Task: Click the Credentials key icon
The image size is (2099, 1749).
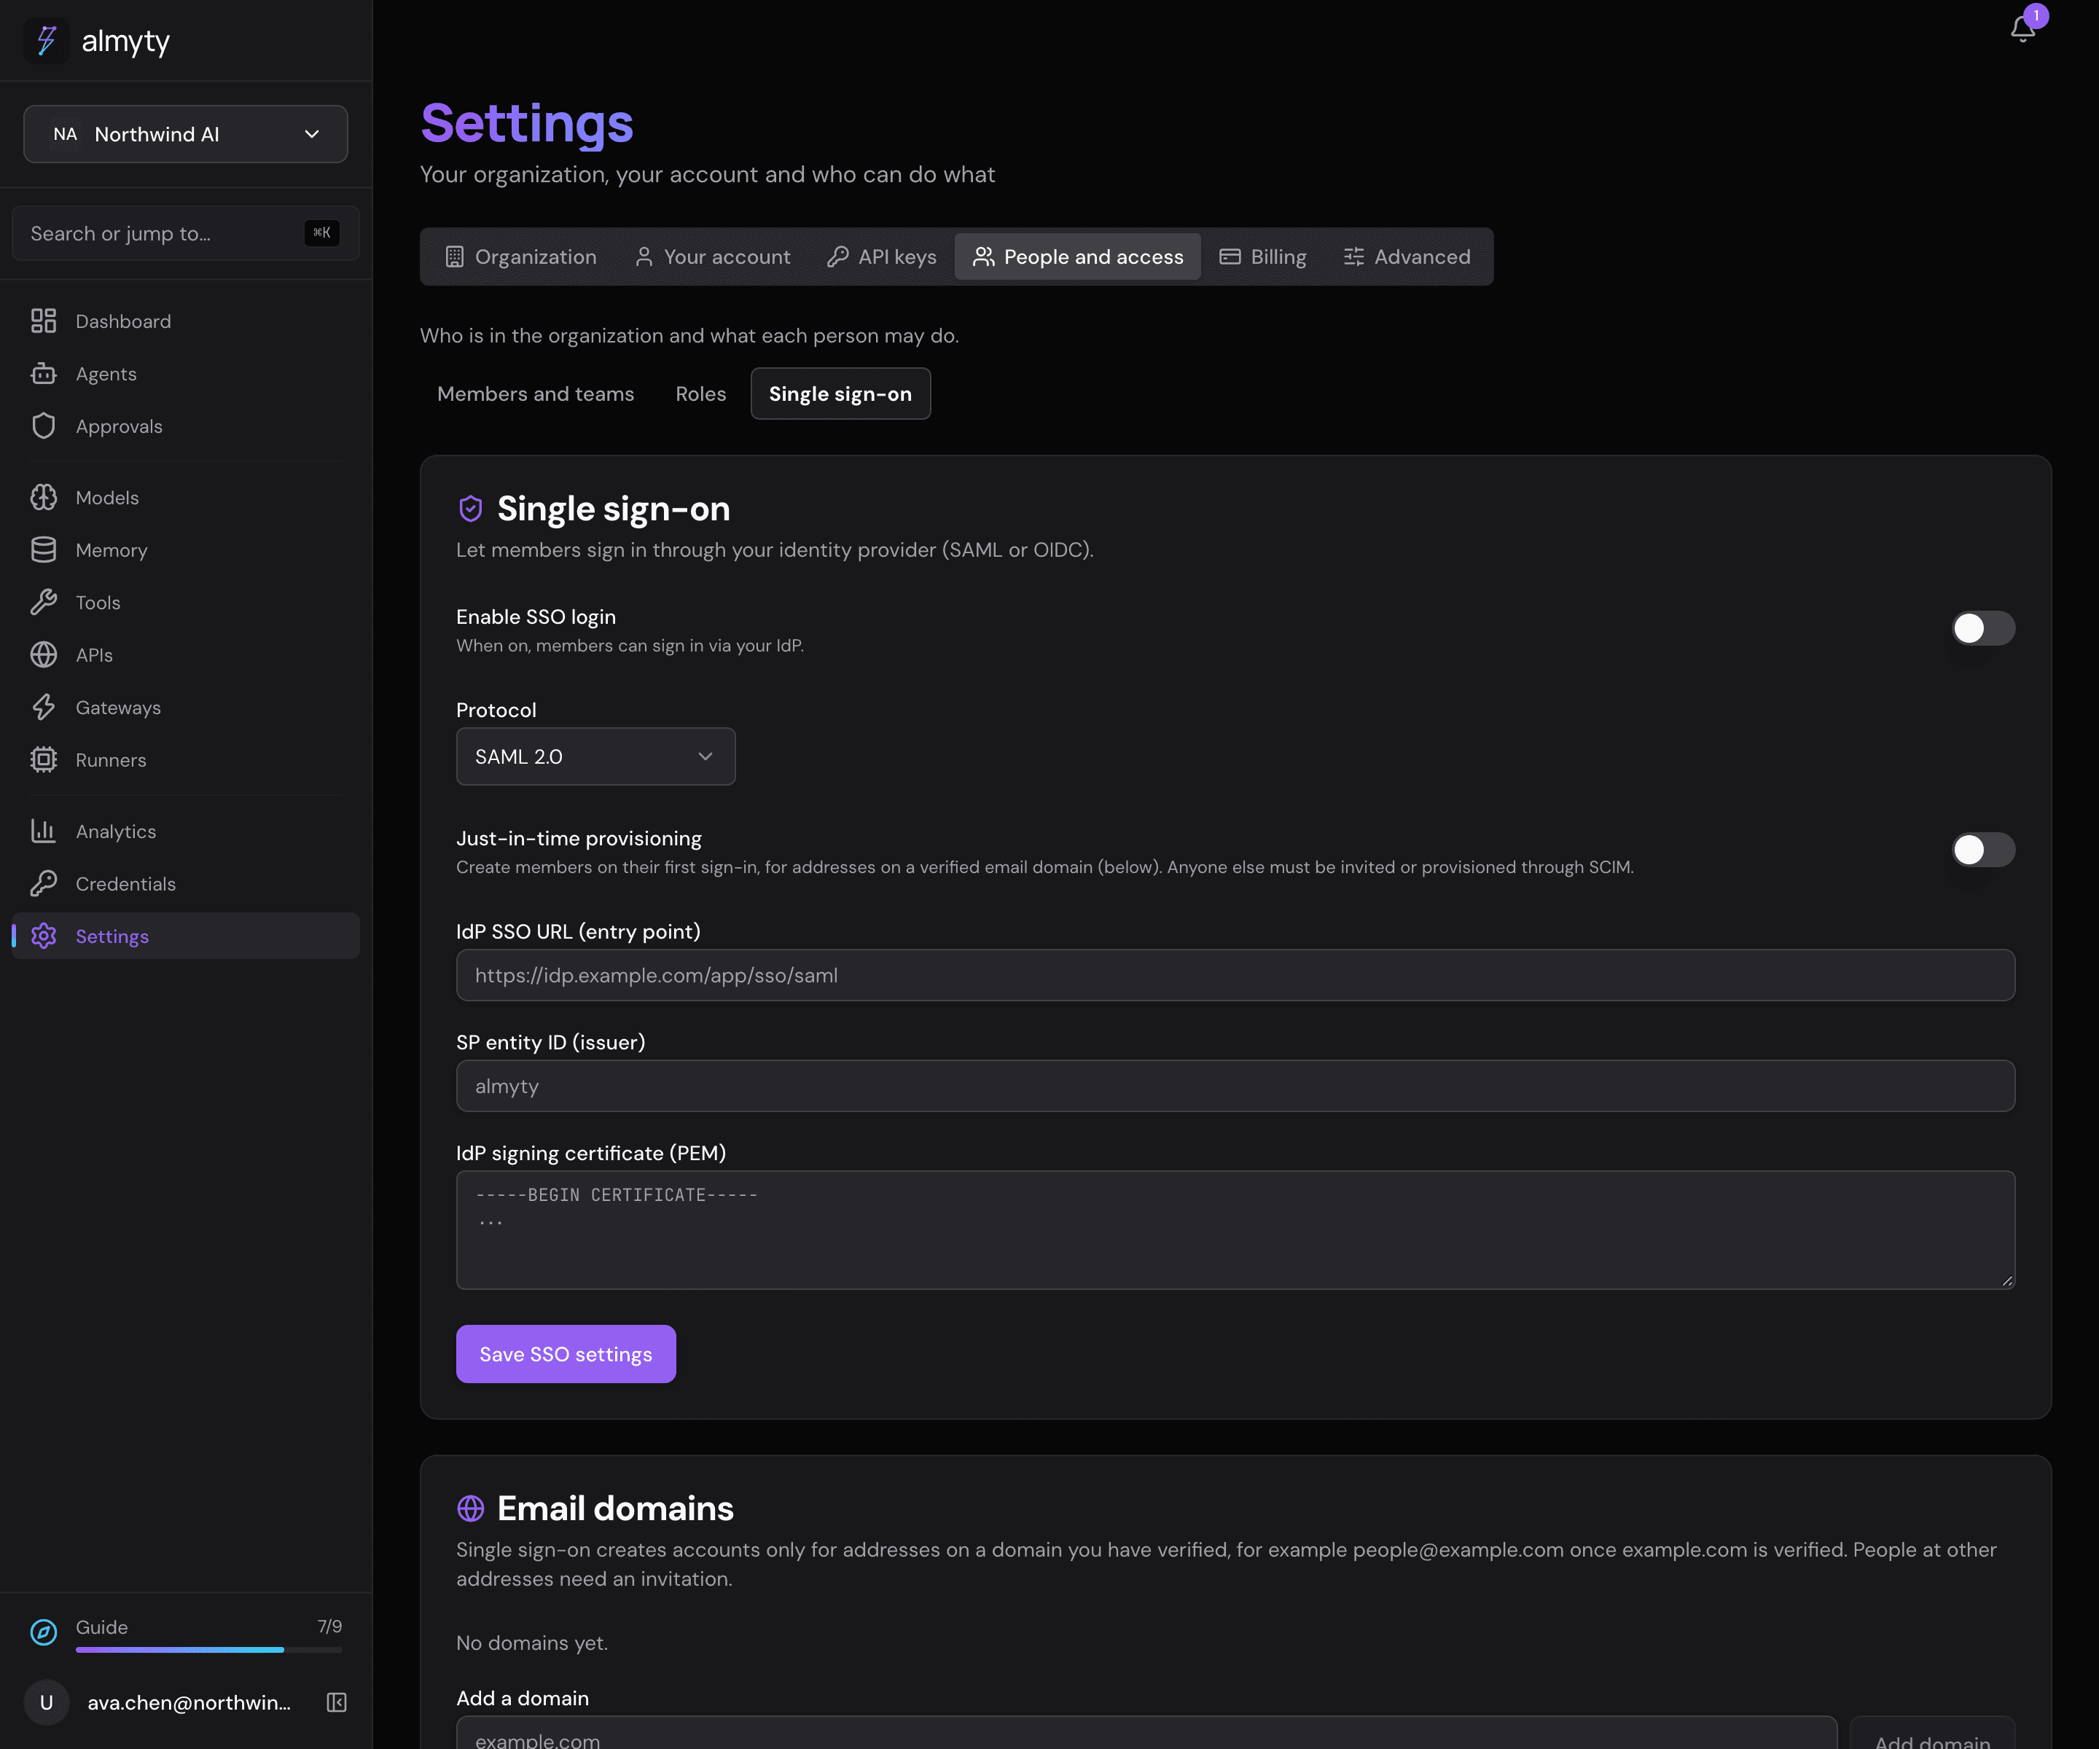Action: coord(43,883)
